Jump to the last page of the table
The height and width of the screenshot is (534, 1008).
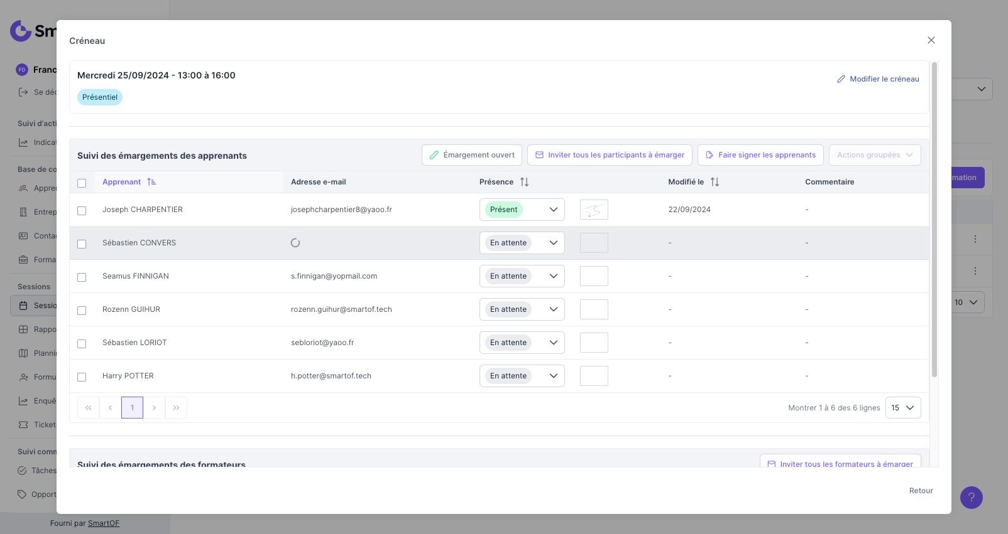point(176,408)
